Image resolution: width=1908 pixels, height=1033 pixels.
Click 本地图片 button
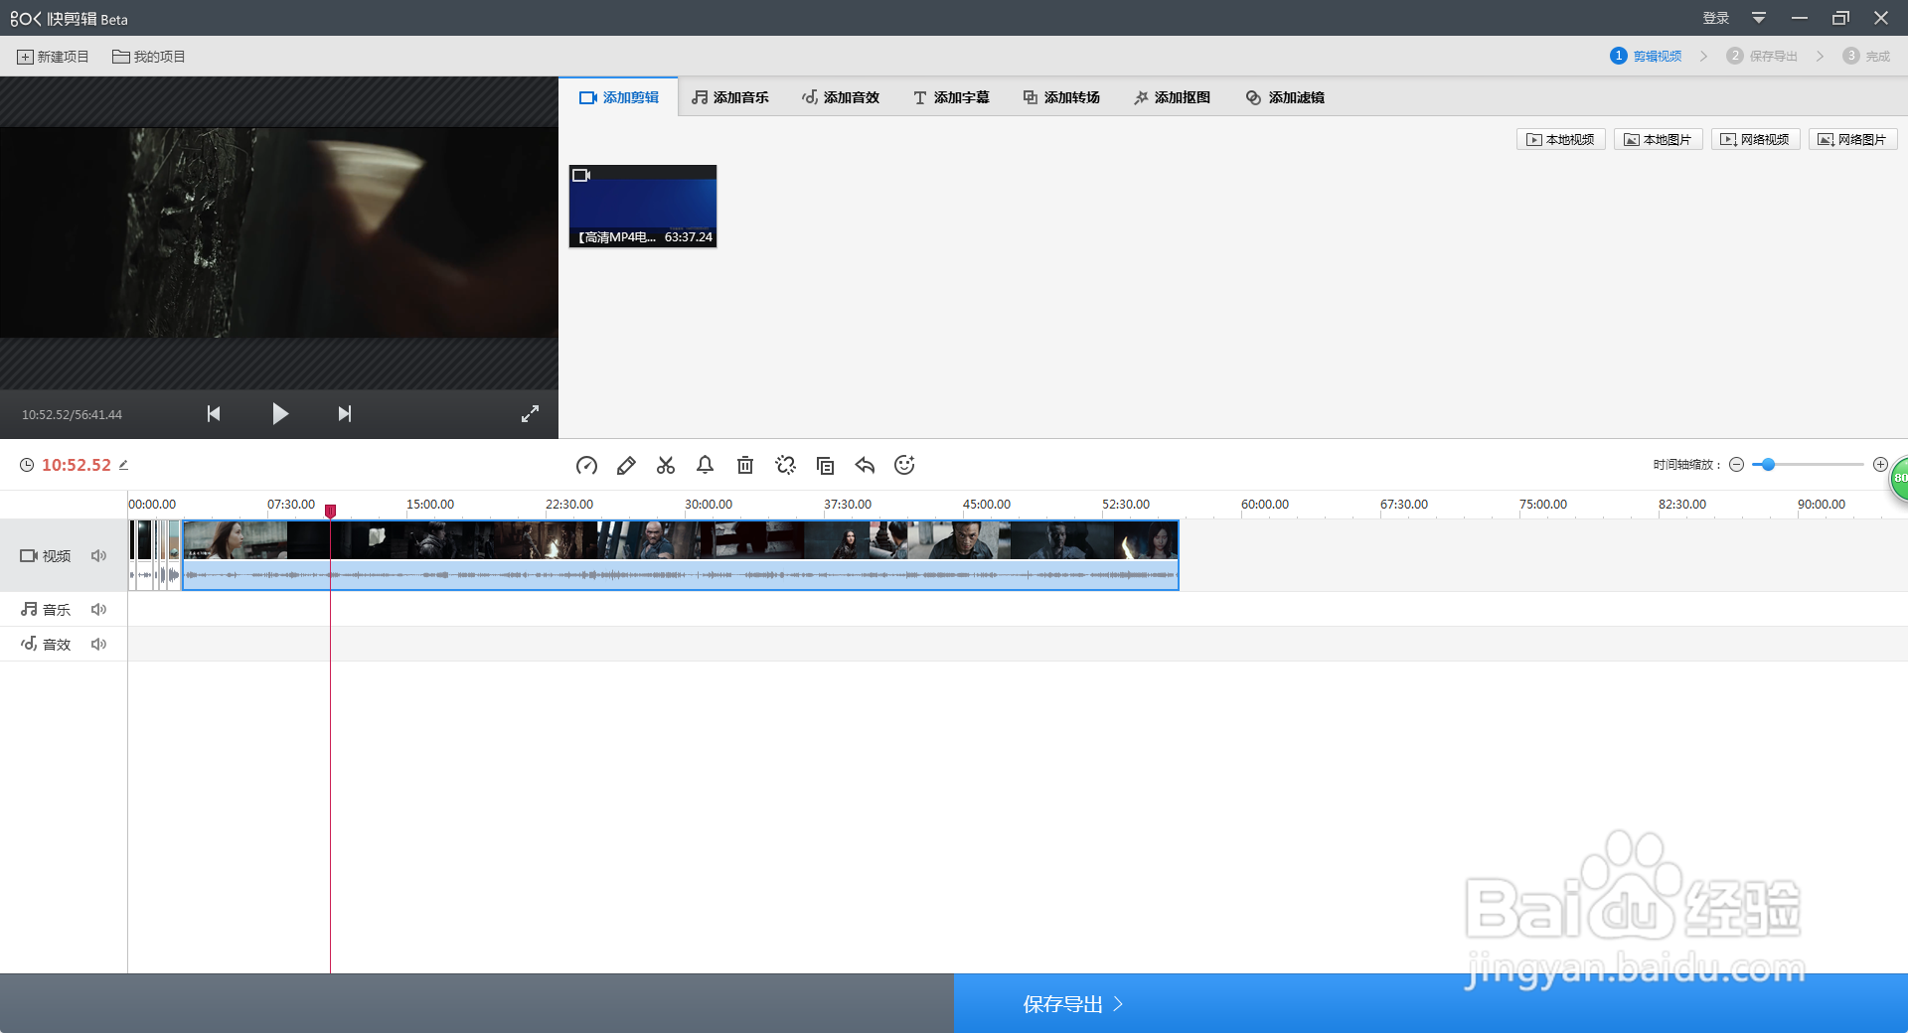tap(1658, 140)
